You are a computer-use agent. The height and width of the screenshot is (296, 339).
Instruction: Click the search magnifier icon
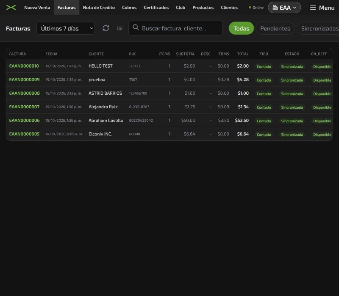[136, 27]
